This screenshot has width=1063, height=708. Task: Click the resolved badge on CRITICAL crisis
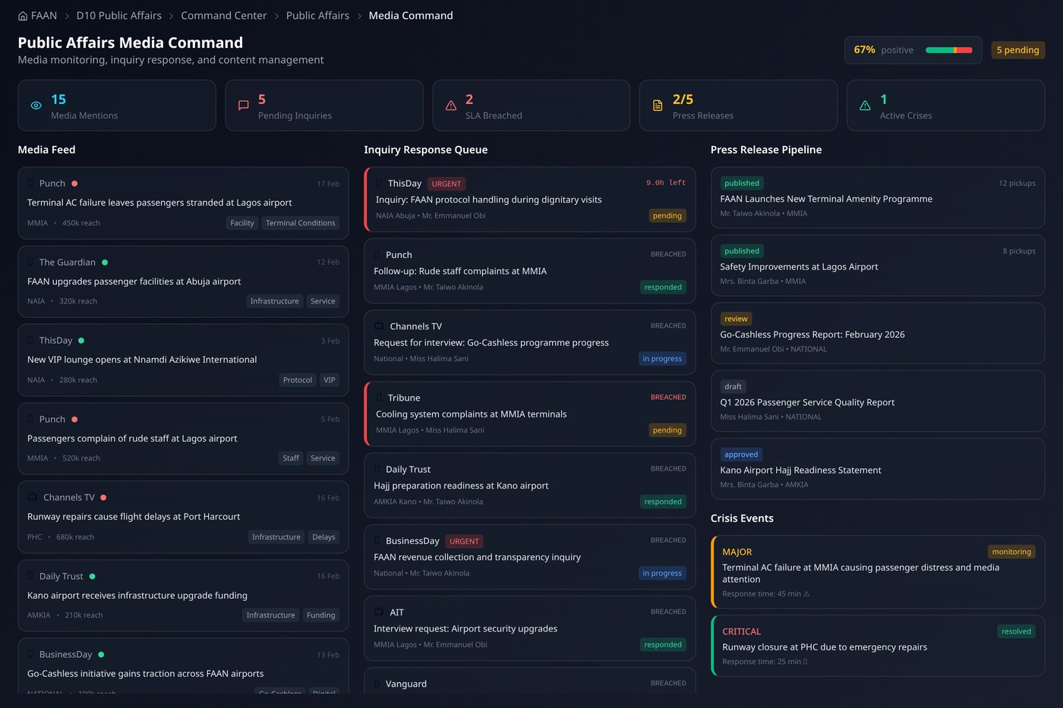1016,631
